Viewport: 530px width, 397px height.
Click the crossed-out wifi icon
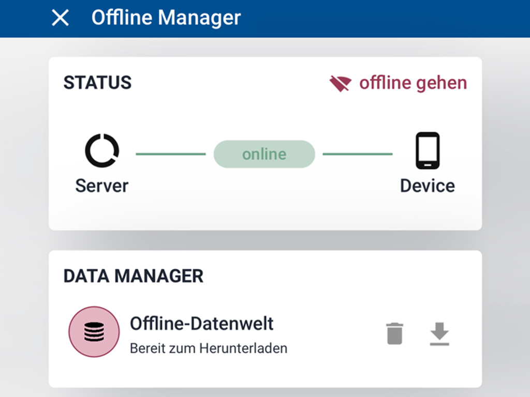[x=340, y=83]
